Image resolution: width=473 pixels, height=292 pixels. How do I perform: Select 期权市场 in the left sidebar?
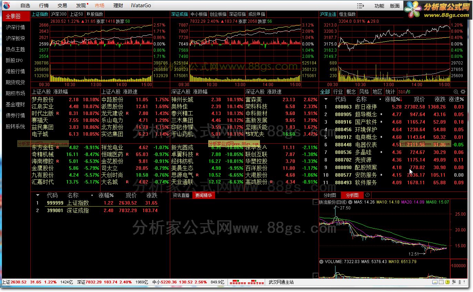tap(15, 93)
